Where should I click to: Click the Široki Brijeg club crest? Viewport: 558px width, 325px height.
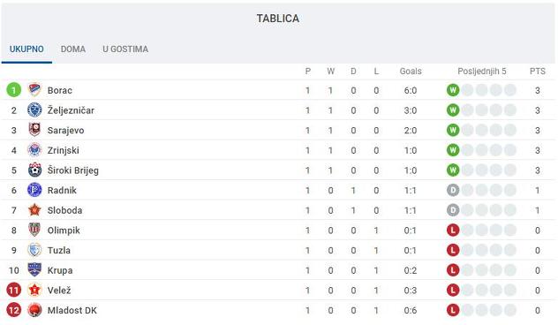point(34,170)
